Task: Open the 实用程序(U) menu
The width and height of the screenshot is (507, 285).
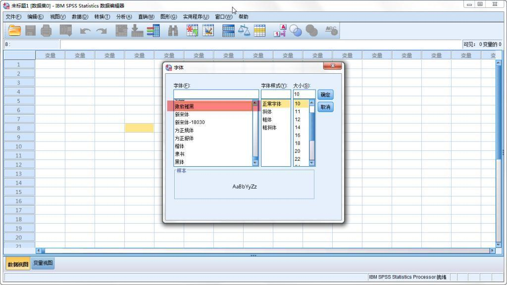Action: (x=196, y=17)
